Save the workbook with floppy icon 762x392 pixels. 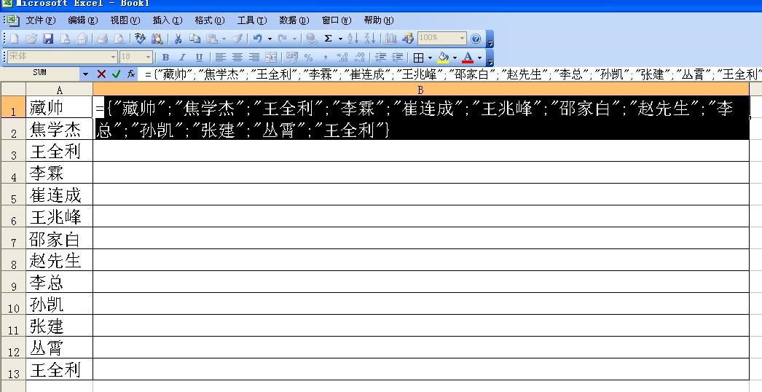click(48, 39)
